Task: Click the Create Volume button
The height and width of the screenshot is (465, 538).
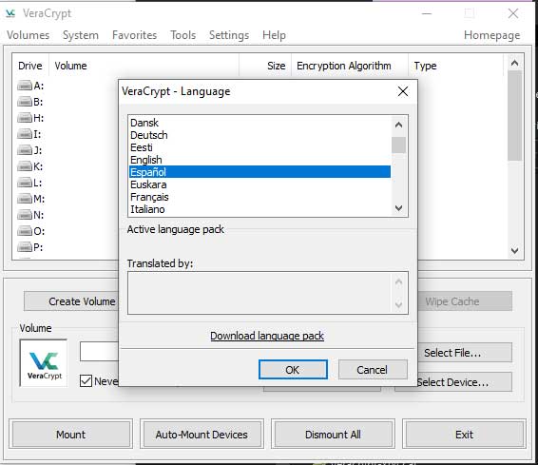Action: click(71, 301)
